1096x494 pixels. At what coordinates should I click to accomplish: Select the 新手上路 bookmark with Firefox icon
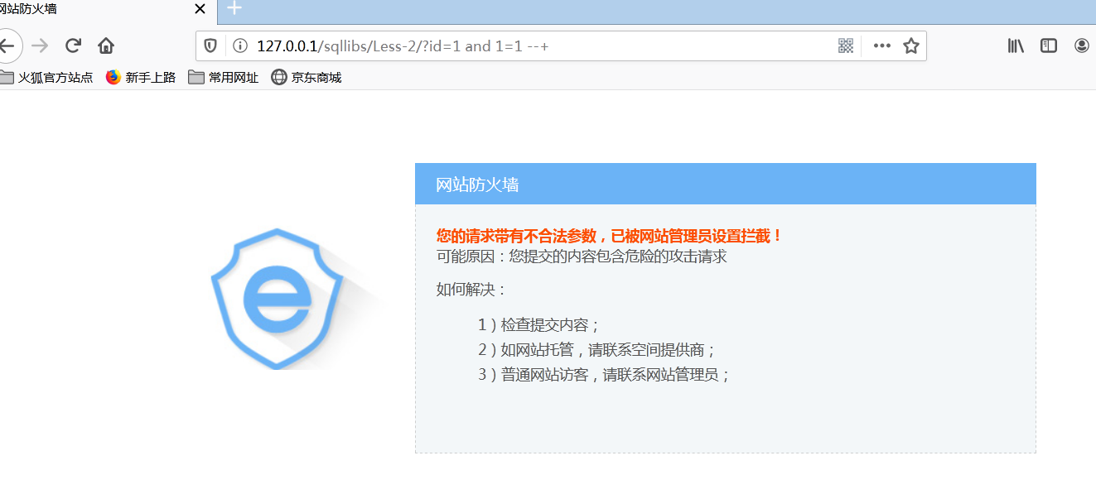[x=139, y=77]
